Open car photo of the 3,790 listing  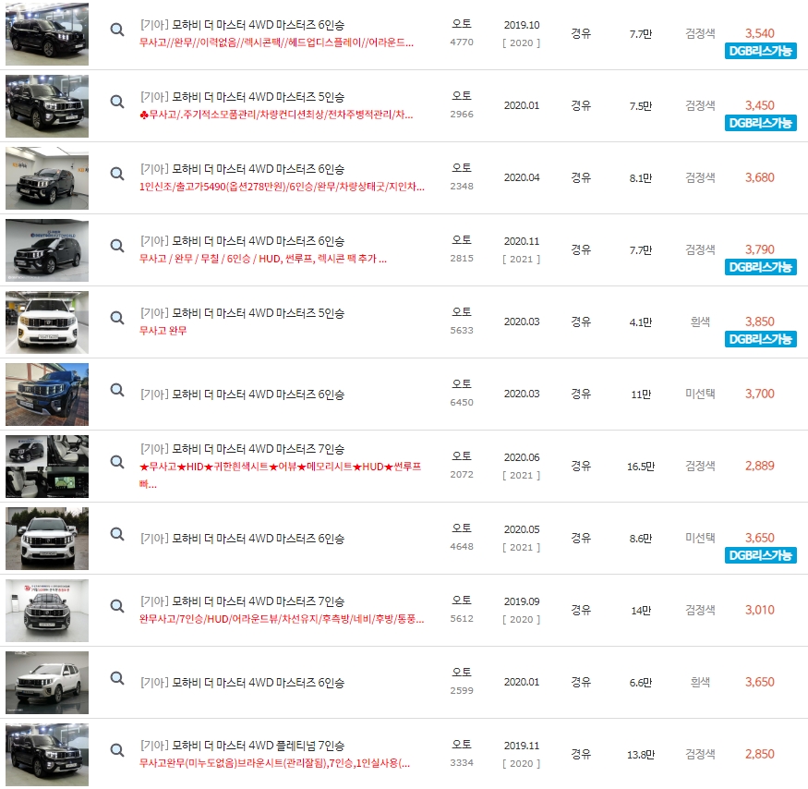pos(47,250)
